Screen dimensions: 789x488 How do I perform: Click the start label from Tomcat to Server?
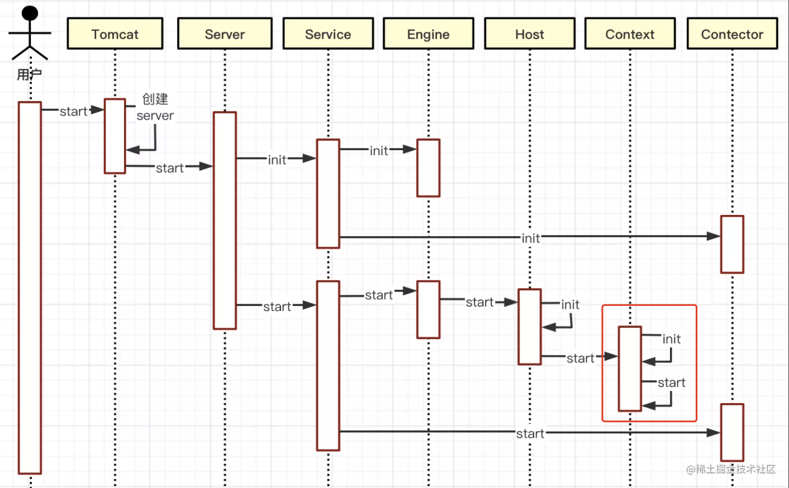(x=170, y=168)
